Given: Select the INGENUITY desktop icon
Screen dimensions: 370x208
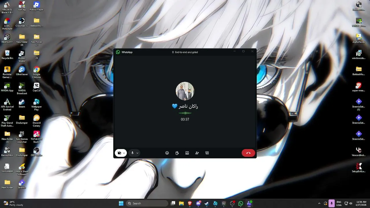Looking at the screenshot, I should click(x=7, y=38).
